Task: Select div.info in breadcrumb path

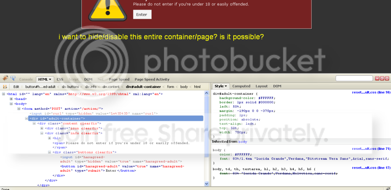Action: pyautogui.click(x=91, y=87)
